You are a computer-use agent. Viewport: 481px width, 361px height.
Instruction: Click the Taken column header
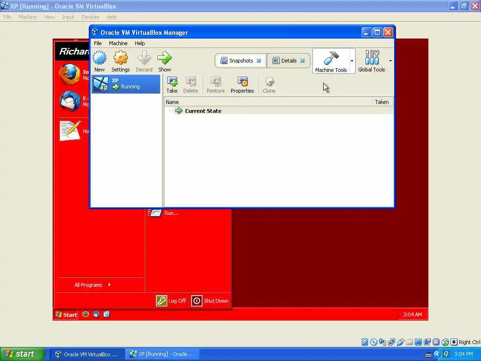(382, 102)
